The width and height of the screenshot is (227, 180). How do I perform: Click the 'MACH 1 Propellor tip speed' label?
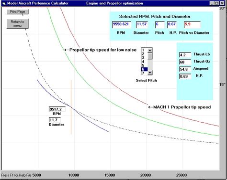[180, 107]
